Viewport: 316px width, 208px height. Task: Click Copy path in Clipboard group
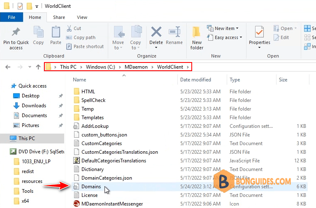click(x=81, y=37)
